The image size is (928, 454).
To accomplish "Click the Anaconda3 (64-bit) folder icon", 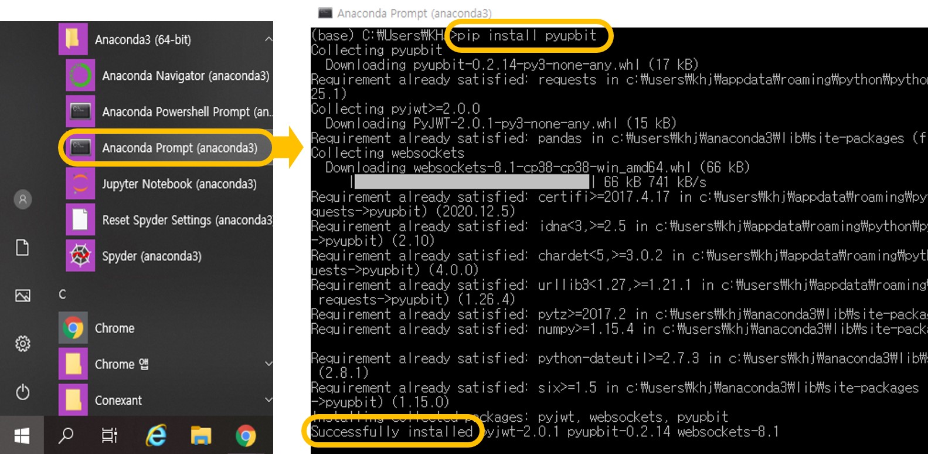I will [x=73, y=39].
